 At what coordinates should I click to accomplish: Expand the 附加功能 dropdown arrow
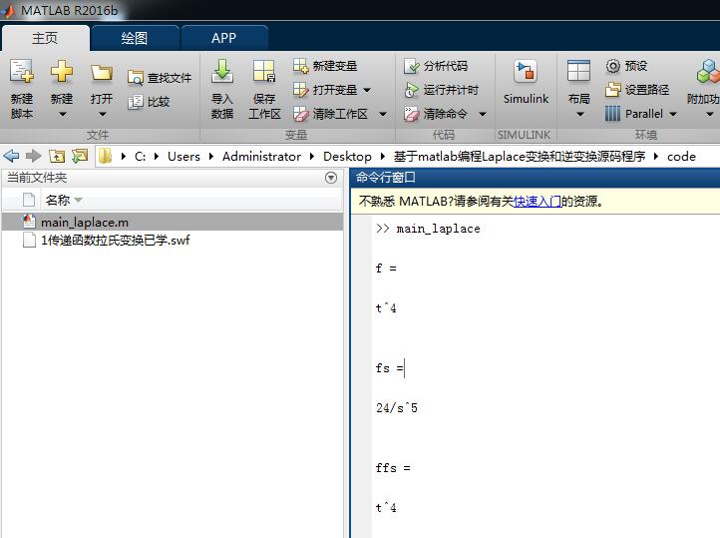point(709,114)
